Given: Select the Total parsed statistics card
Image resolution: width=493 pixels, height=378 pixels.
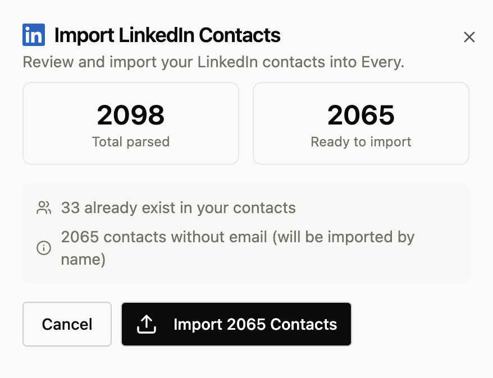Looking at the screenshot, I should (x=130, y=123).
